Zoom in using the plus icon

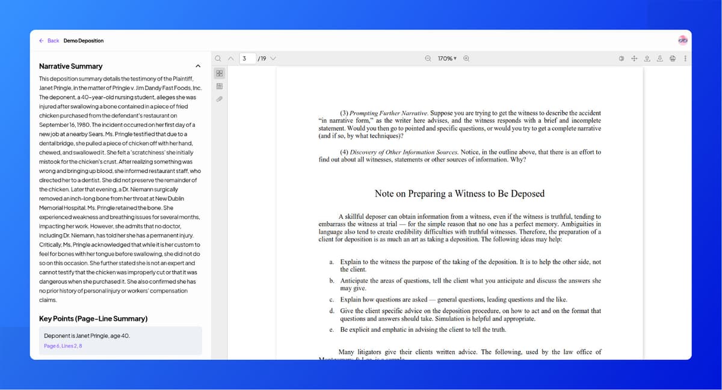click(x=466, y=58)
